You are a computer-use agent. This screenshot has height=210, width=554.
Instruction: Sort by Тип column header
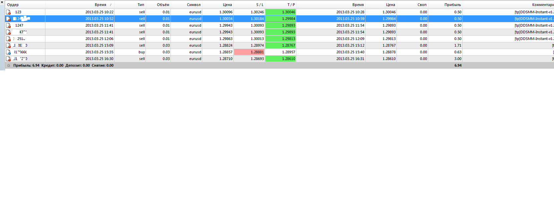pos(141,5)
